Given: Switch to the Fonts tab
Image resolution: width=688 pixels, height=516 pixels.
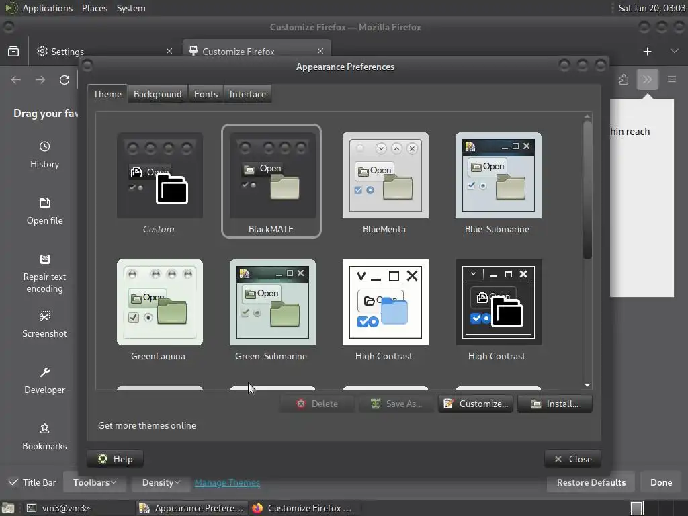Looking at the screenshot, I should [x=206, y=94].
